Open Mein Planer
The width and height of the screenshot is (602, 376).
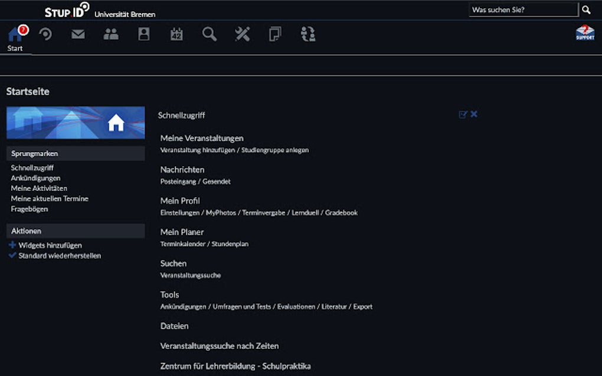[182, 232]
